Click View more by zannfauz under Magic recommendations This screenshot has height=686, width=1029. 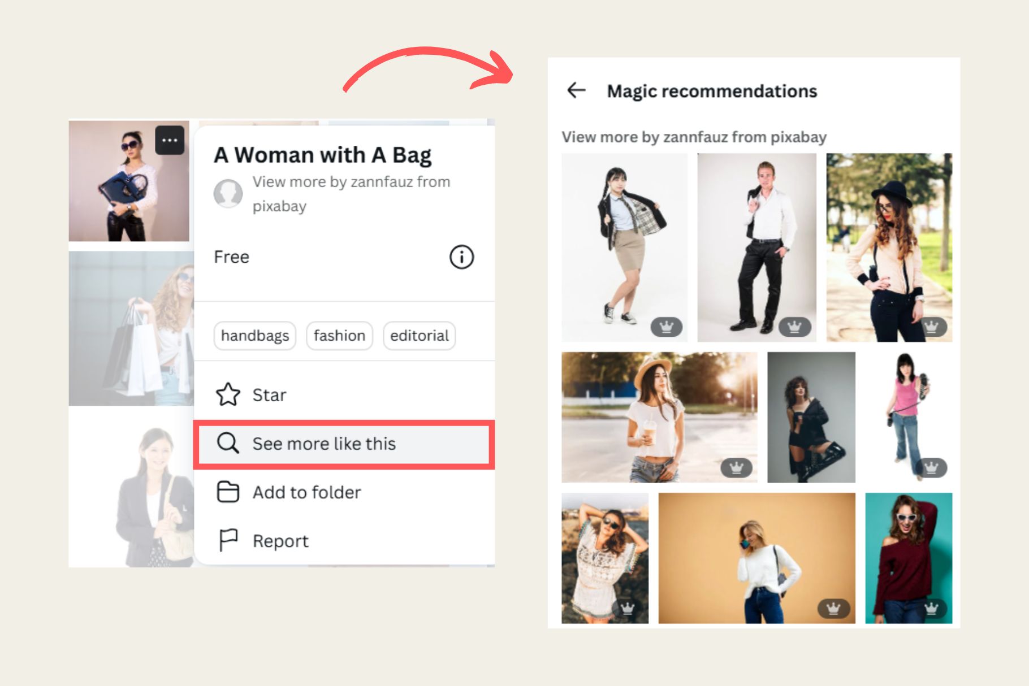point(694,137)
